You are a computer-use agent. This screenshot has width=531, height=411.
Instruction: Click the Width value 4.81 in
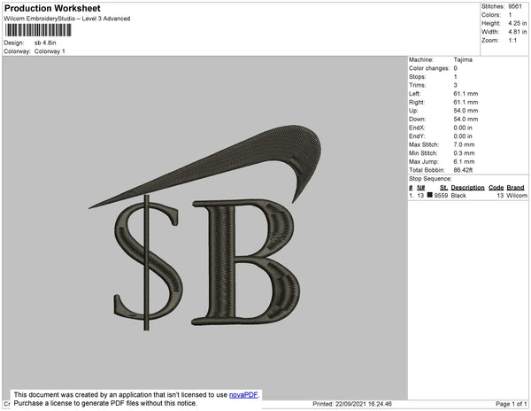pyautogui.click(x=518, y=32)
